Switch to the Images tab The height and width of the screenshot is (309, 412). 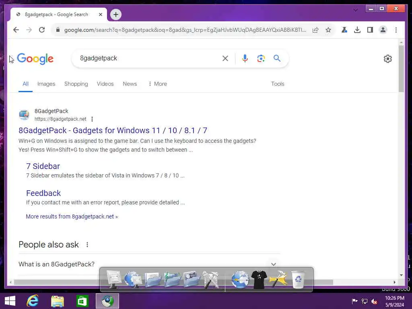[x=46, y=84]
